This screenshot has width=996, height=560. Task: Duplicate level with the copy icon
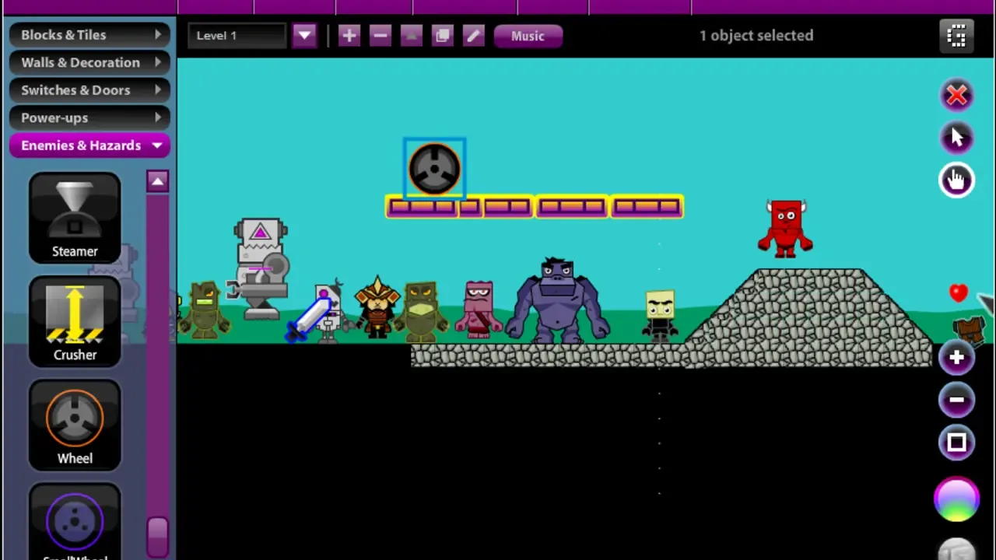pyautogui.click(x=442, y=36)
